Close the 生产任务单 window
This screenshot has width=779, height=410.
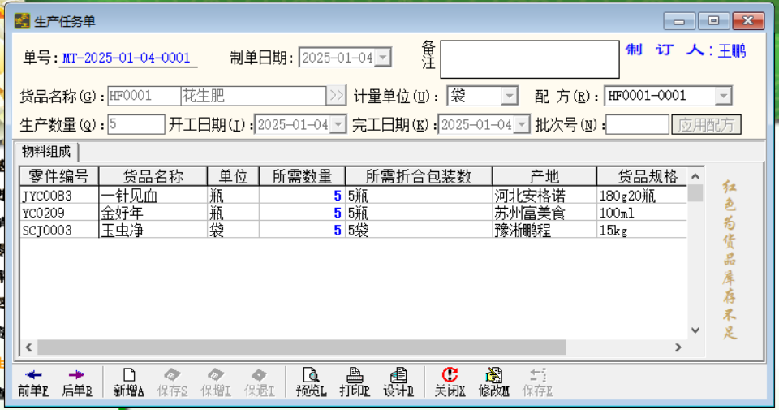click(x=748, y=21)
